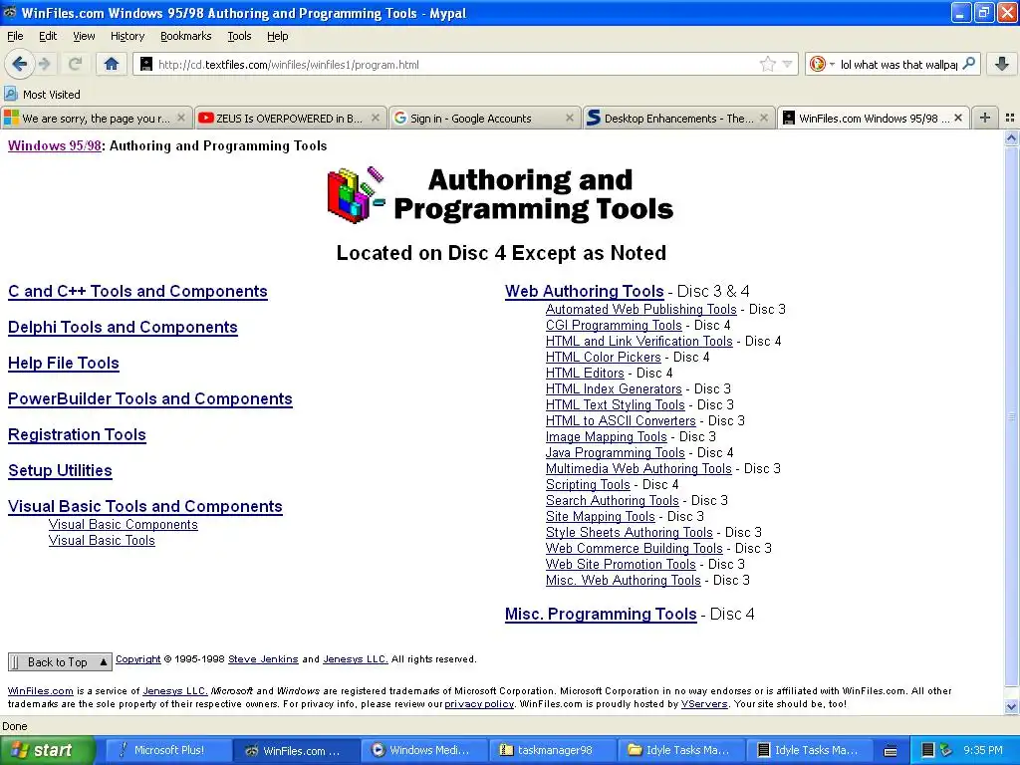The image size is (1020, 765).
Task: Open the Setup Utilities link
Action: (x=60, y=470)
